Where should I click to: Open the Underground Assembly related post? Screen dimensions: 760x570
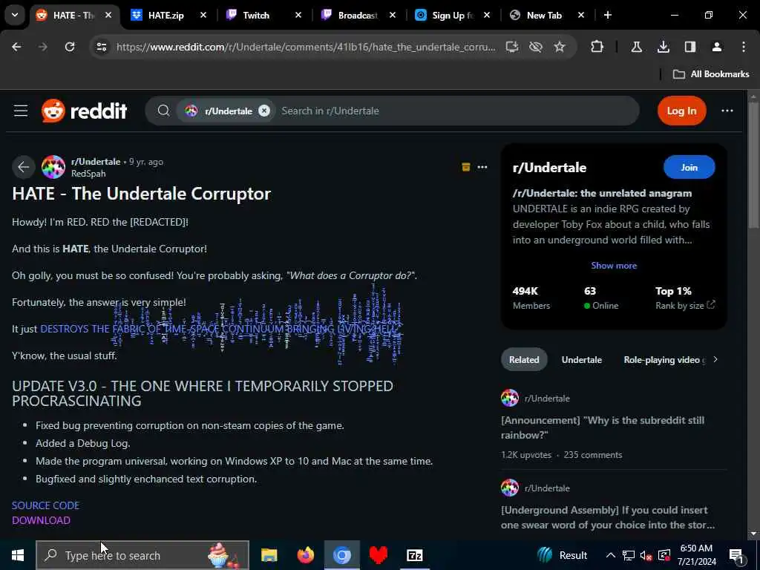[x=607, y=517]
